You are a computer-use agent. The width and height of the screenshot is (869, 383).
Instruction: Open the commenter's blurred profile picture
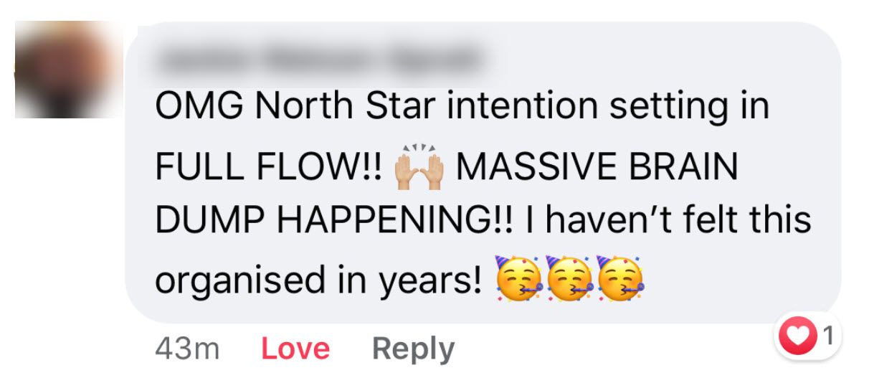coord(67,70)
